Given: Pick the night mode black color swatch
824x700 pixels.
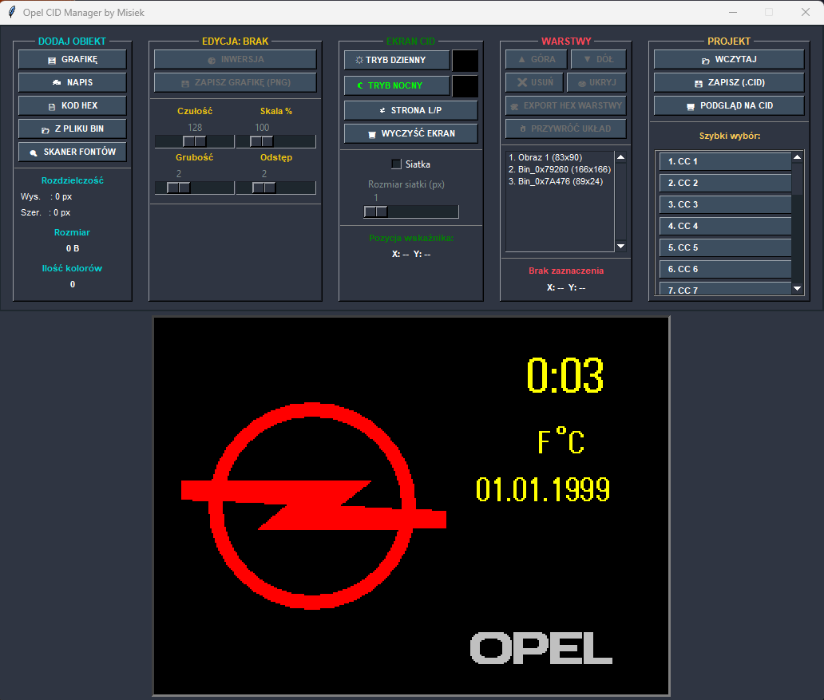Looking at the screenshot, I should [x=465, y=85].
